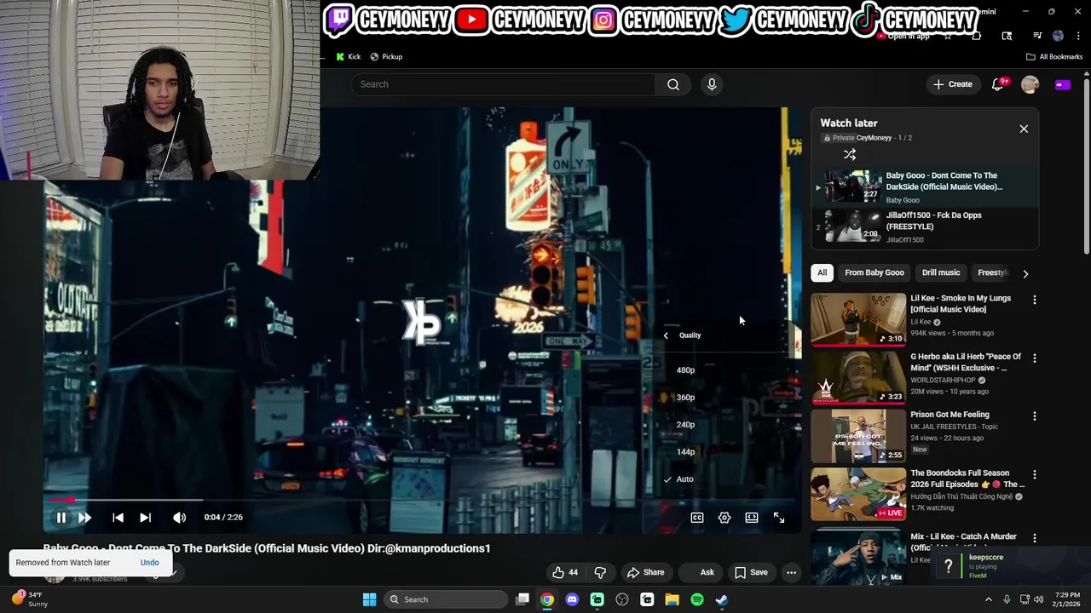This screenshot has height=613, width=1091.
Task: Open OBS Studio from the taskbar
Action: coord(622,599)
